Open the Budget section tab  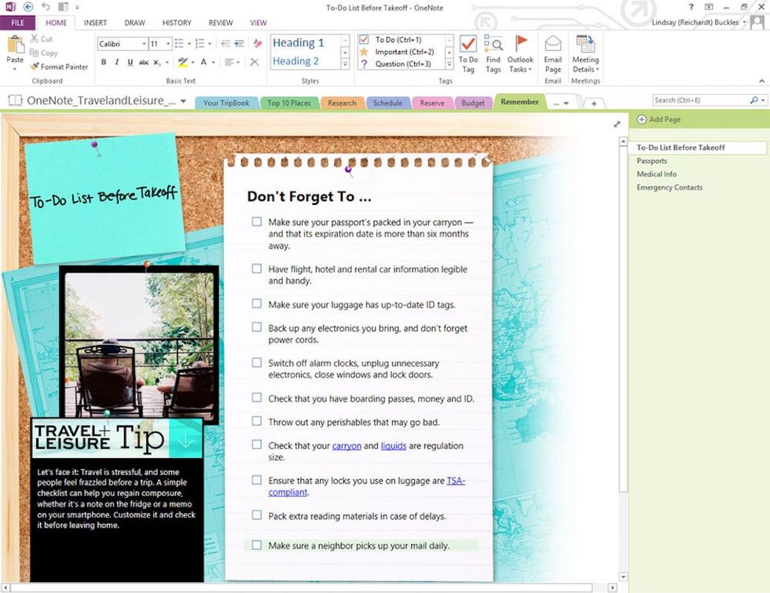coord(472,103)
